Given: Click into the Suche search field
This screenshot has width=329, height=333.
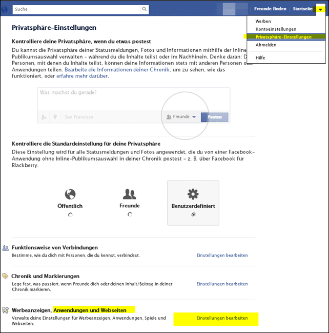Looking at the screenshot, I should 76,9.
